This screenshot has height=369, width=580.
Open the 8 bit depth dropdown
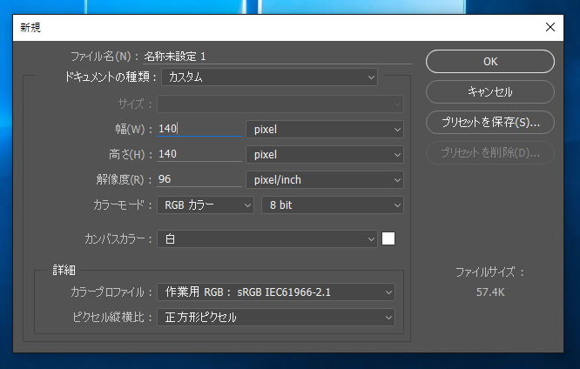tap(333, 205)
